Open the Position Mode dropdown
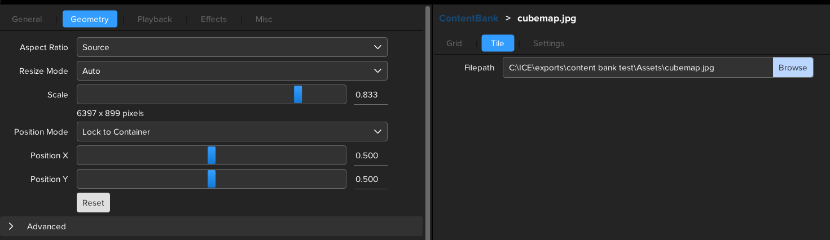 [232, 132]
